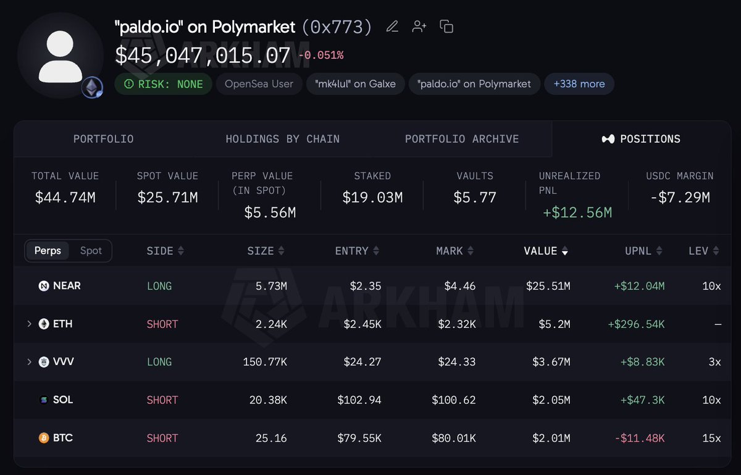
Task: Click the SPOT VALUE $25.71M stat
Action: point(167,188)
